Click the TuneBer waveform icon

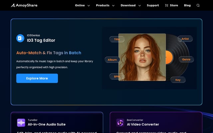point(21,123)
